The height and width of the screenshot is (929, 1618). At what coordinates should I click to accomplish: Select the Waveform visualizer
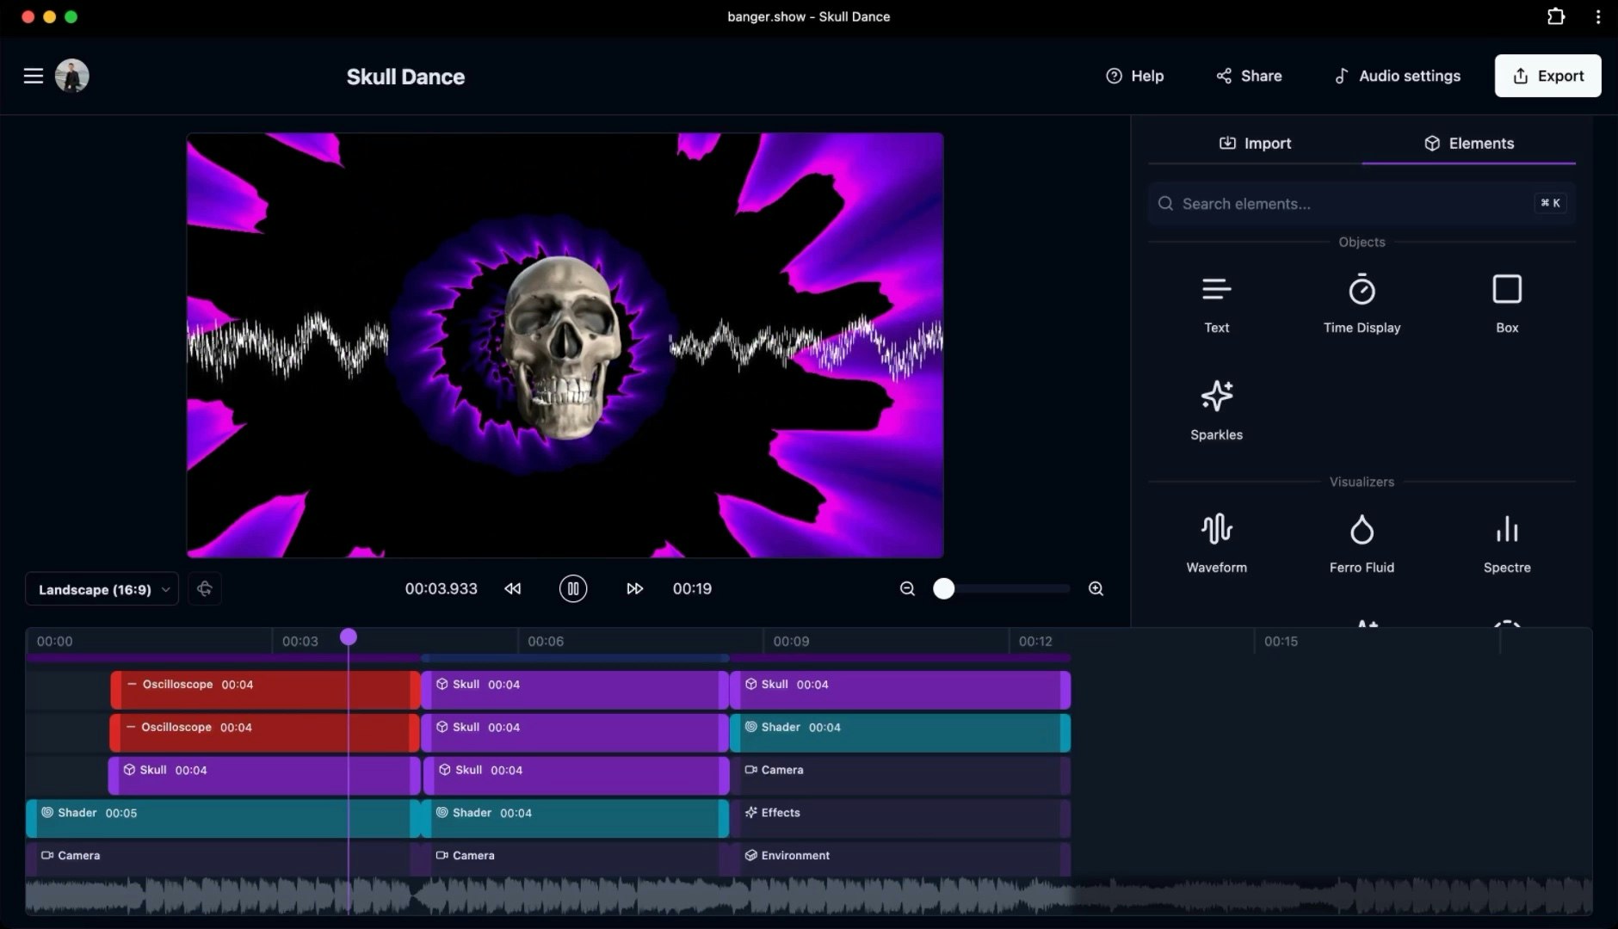pos(1216,542)
